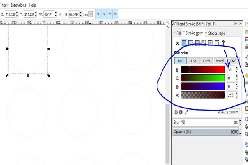Click the RGBA hex input field

(233, 112)
